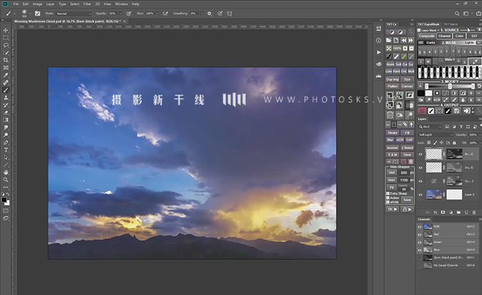Viewport: 482px width, 295px height.
Task: Open the tool preset picker arrow
Action: point(14,14)
